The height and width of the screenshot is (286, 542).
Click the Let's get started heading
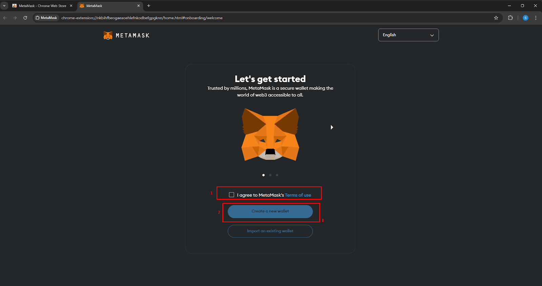point(270,79)
